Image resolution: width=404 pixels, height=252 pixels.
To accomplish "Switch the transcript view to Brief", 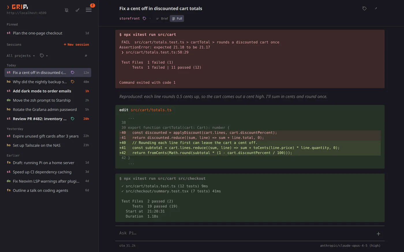I will pos(162,18).
